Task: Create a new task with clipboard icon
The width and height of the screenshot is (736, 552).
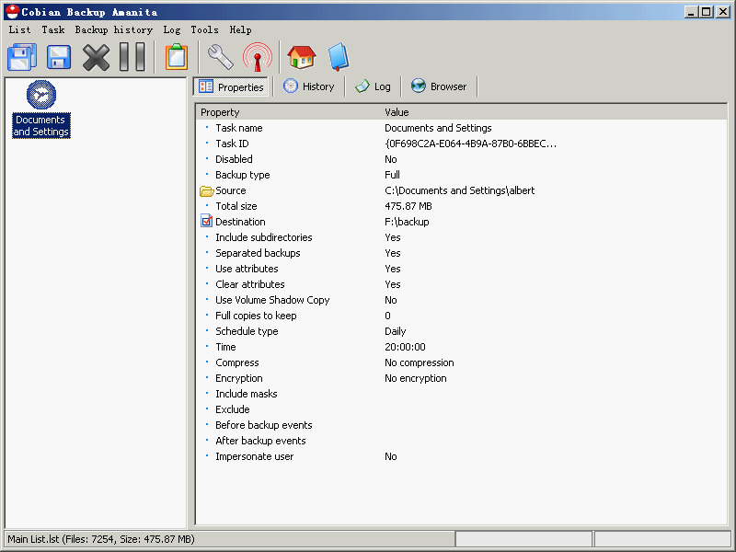Action: [176, 57]
